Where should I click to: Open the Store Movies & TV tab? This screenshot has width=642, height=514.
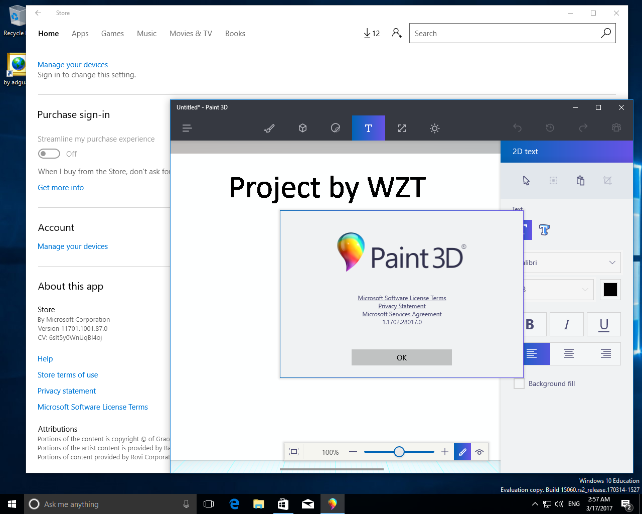[x=191, y=34]
